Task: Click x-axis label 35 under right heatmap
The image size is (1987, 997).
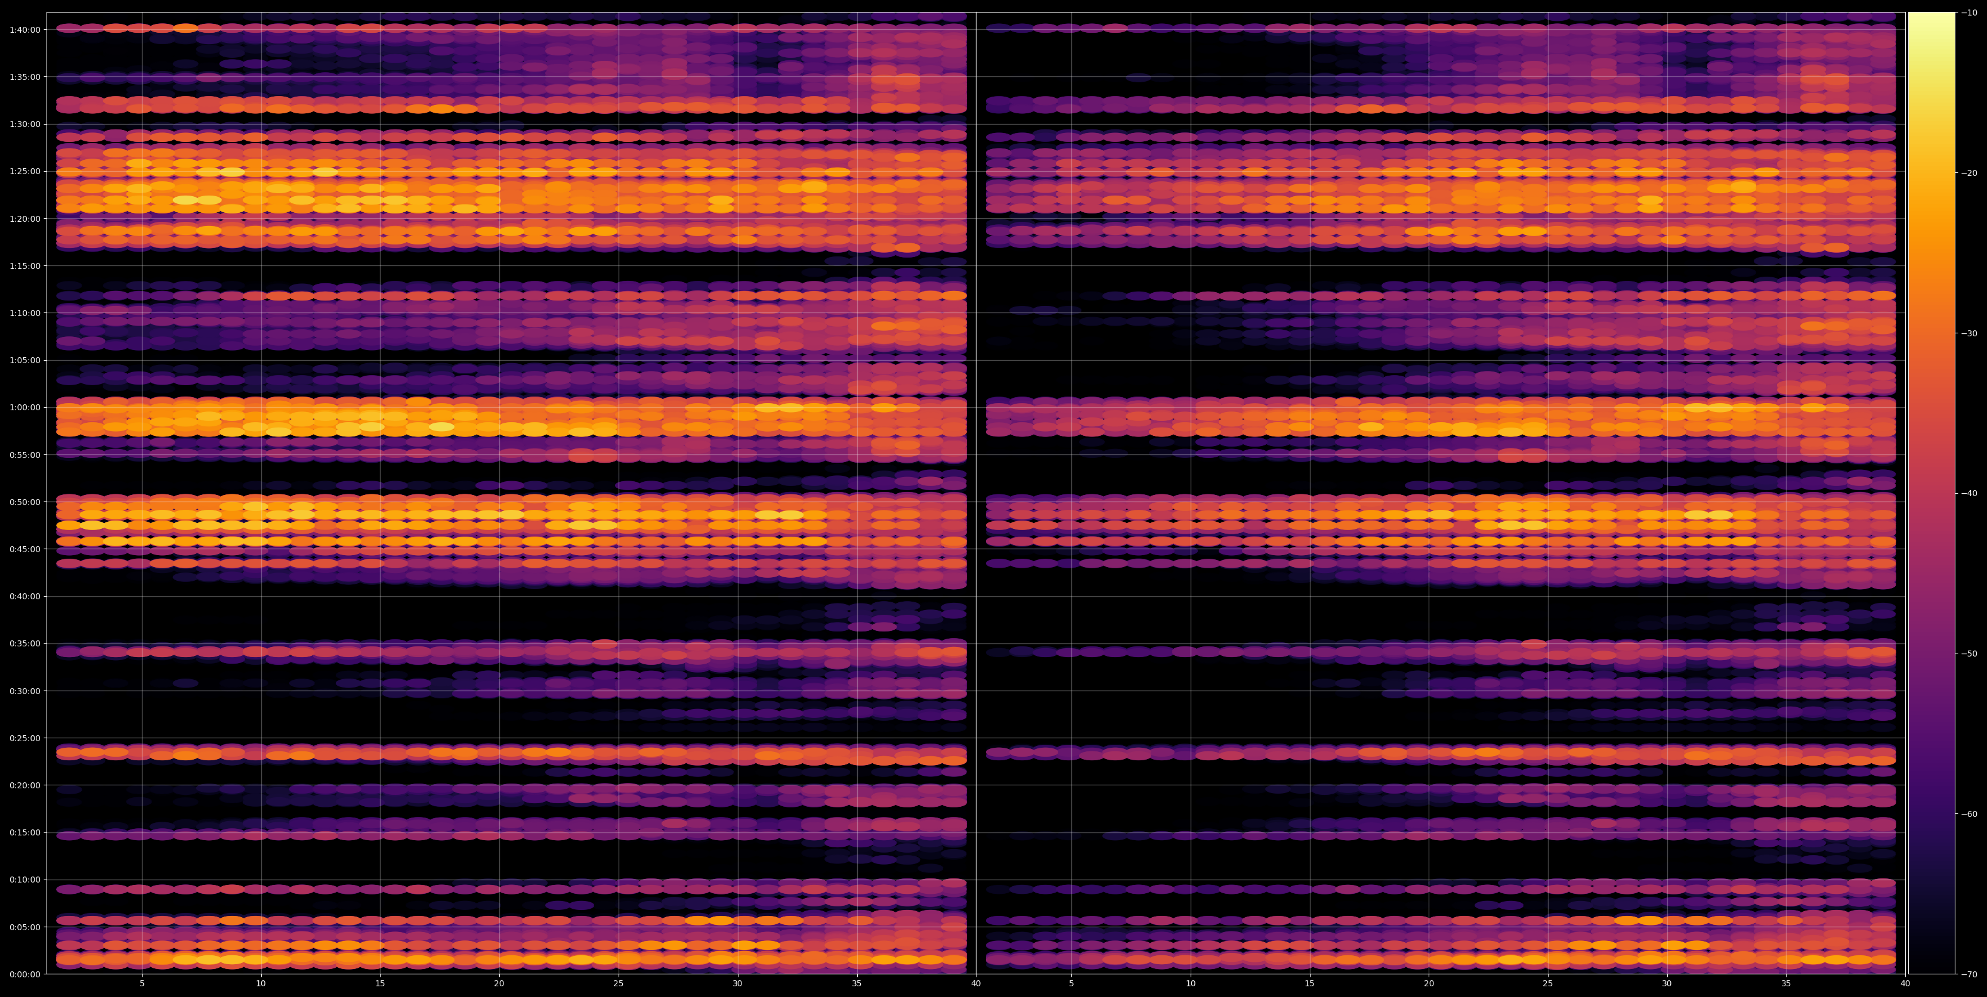Action: (1787, 984)
